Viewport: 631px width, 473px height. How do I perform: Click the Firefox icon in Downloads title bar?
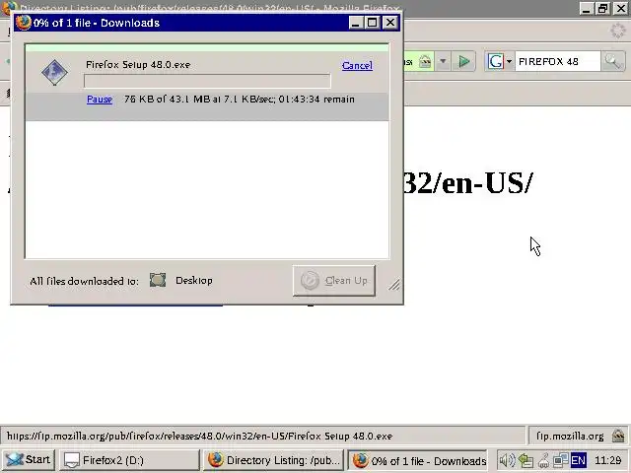(24, 22)
